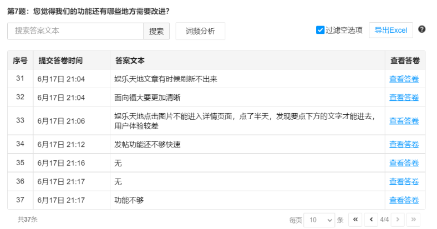The image size is (437, 229).
Task: Open 查看答卷 link for row 34
Action: [x=404, y=144]
